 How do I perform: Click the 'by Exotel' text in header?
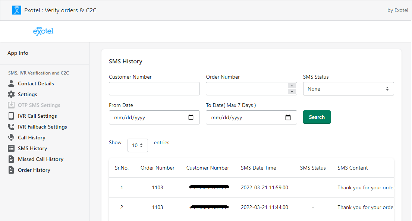pyautogui.click(x=397, y=10)
